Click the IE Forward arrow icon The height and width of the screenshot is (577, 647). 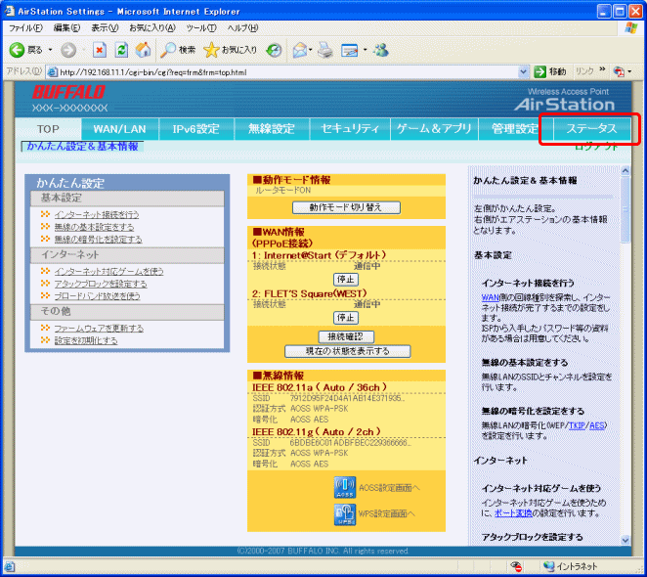pyautogui.click(x=68, y=51)
